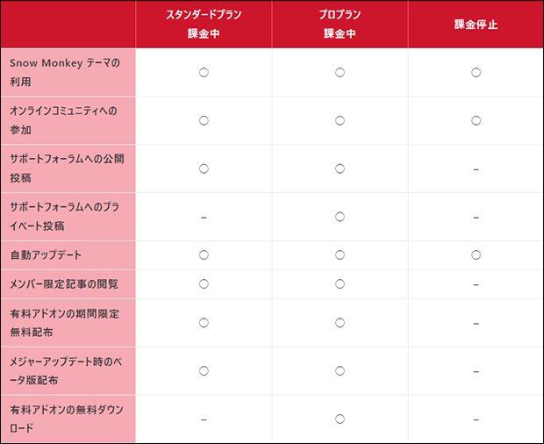The width and height of the screenshot is (544, 444).
Task: Click the 課金停止 column header
Action: coord(476,25)
